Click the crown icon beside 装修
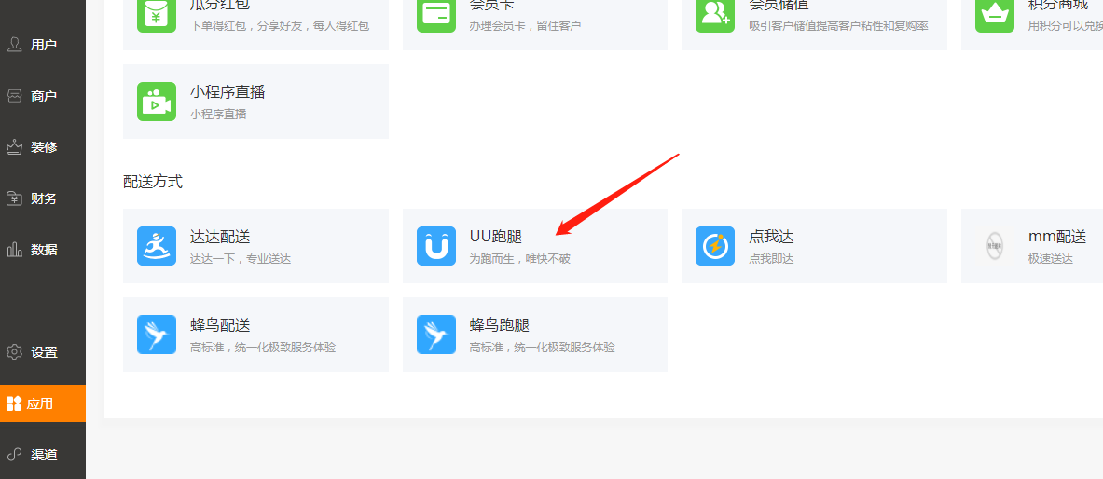Screen dimensions: 1103x479 pos(14,148)
